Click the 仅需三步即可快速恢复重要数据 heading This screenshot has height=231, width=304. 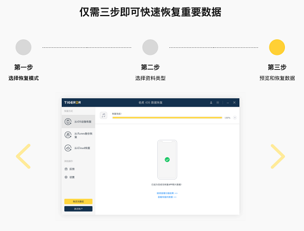[150, 12]
